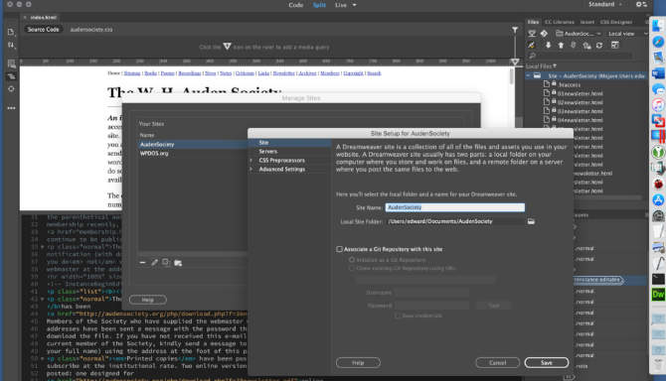
Task: Enable Associate a Git Repository with this site
Action: tap(339, 249)
